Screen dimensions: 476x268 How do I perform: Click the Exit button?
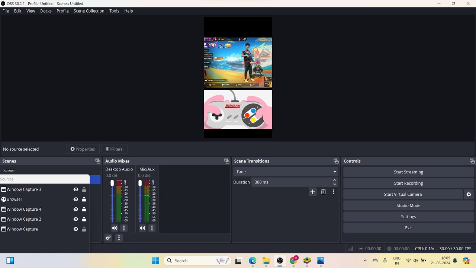pyautogui.click(x=408, y=228)
